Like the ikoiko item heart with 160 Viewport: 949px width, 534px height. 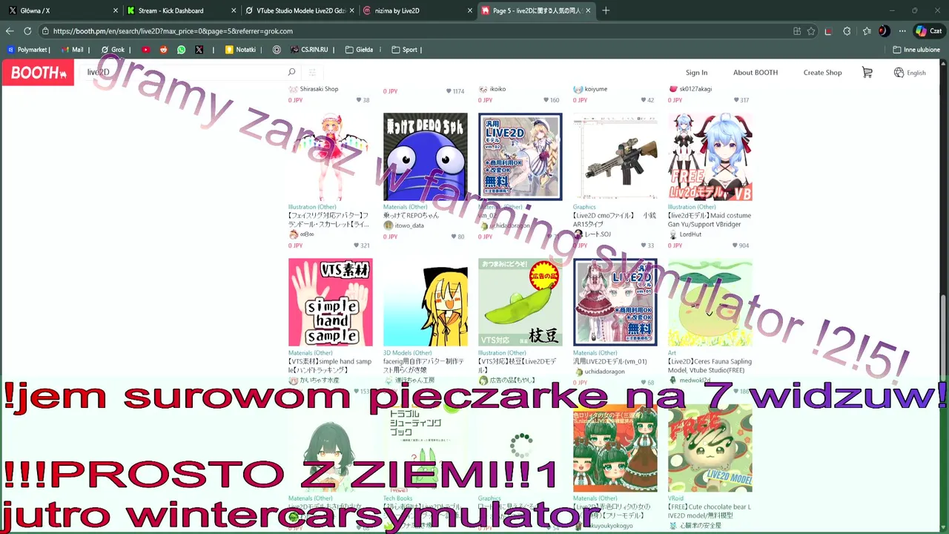point(544,100)
